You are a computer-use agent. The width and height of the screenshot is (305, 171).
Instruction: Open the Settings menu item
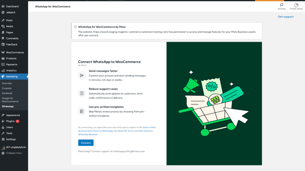point(11,139)
